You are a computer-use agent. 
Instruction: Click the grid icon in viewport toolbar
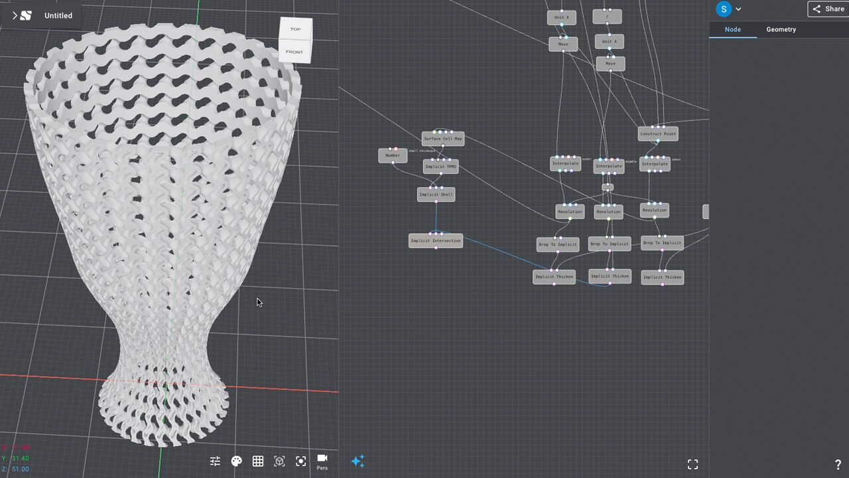click(x=258, y=461)
